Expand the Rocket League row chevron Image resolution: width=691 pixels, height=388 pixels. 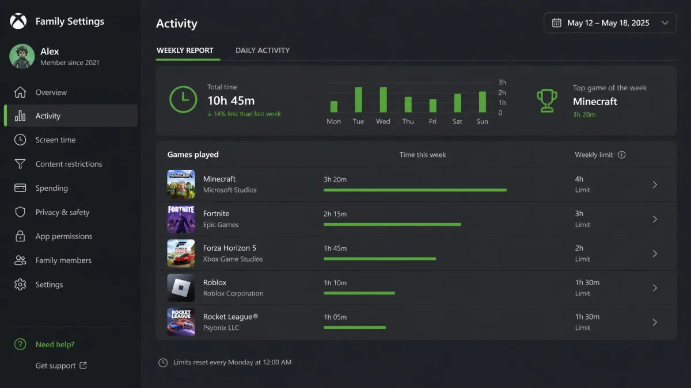point(655,322)
